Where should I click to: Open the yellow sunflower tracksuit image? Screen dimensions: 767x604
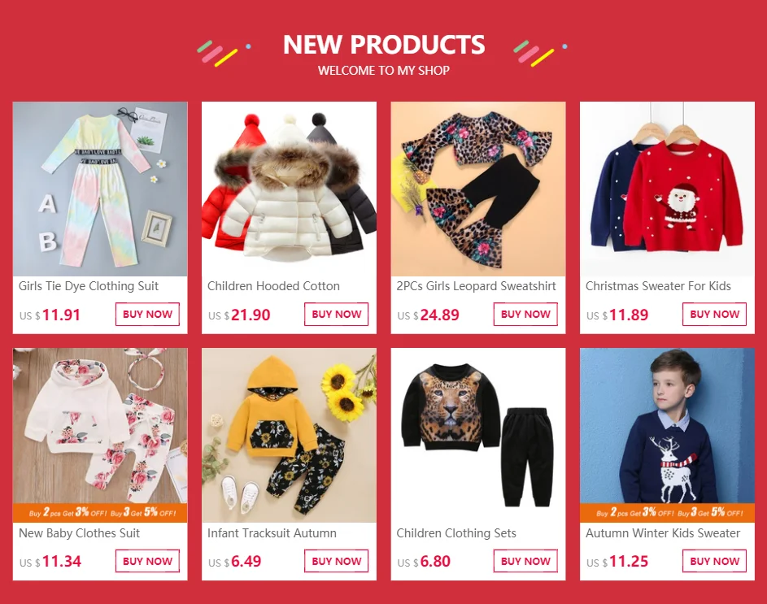[289, 435]
